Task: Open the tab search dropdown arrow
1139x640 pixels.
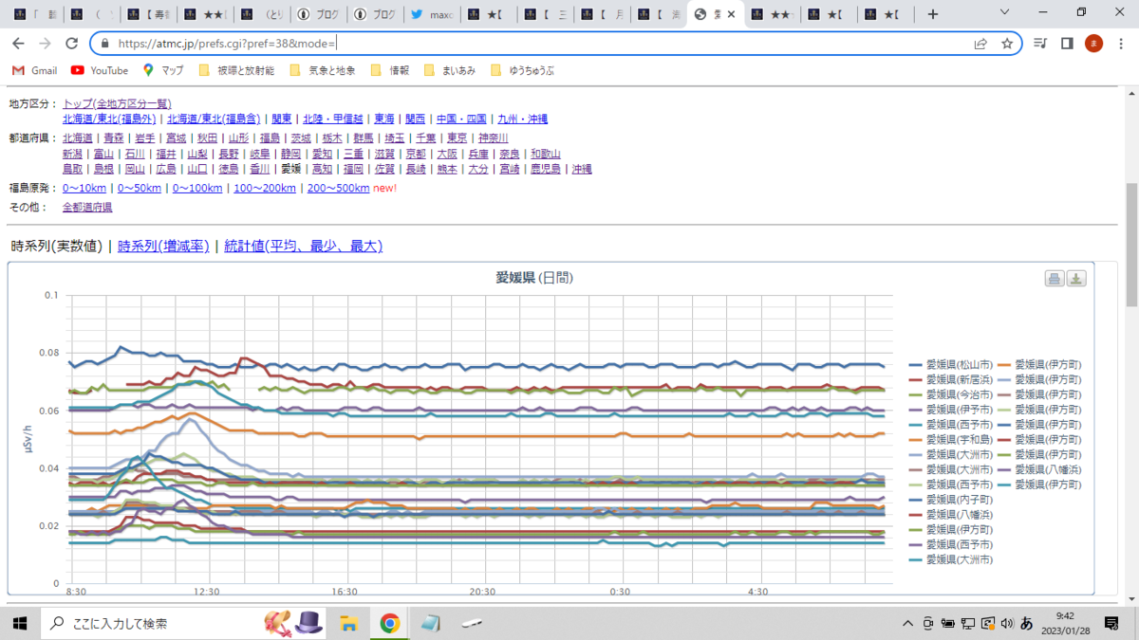Action: click(1006, 14)
